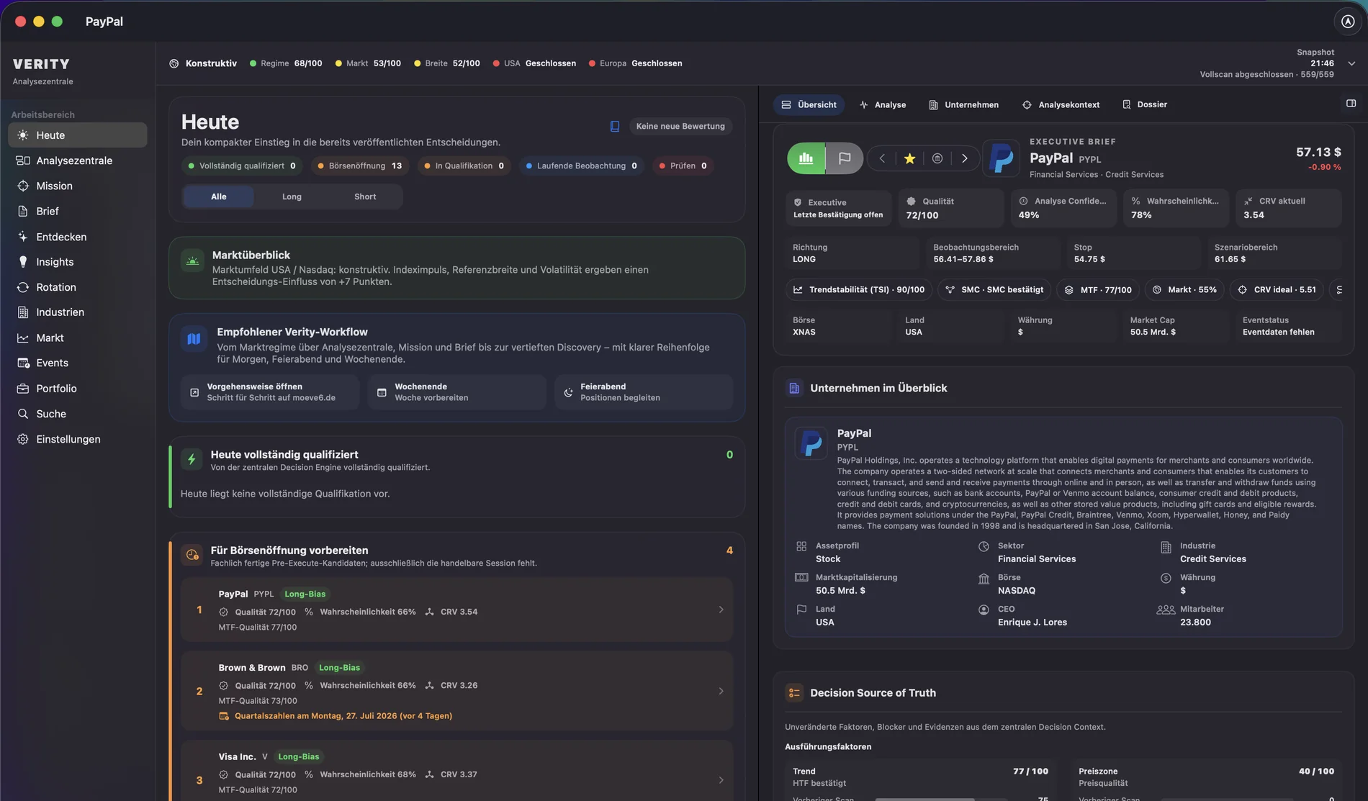1368x801 pixels.
Task: Click the PayPal logo in Executive Brief
Action: tap(1001, 158)
